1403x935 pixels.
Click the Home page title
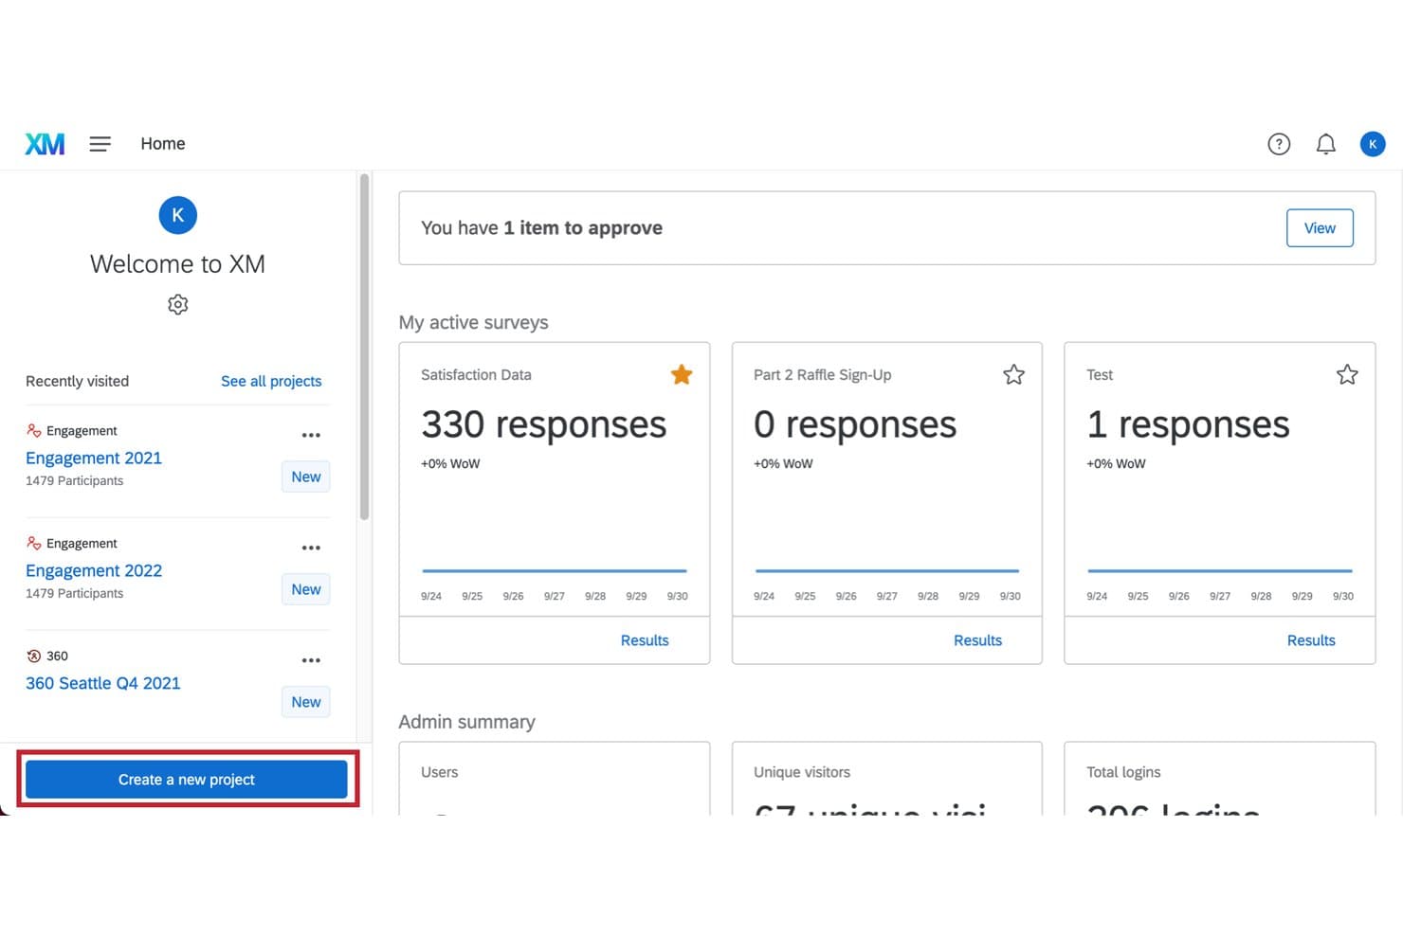pos(163,144)
